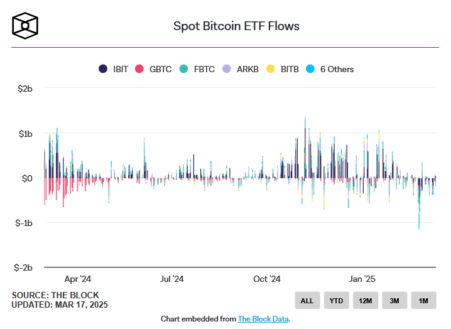Select the ALL time range
451x329 pixels.
point(307,301)
